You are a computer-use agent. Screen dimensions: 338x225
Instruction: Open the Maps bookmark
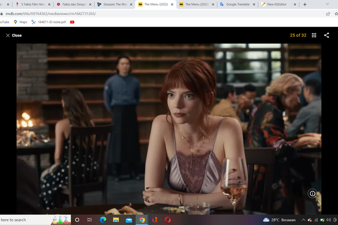coord(20,22)
